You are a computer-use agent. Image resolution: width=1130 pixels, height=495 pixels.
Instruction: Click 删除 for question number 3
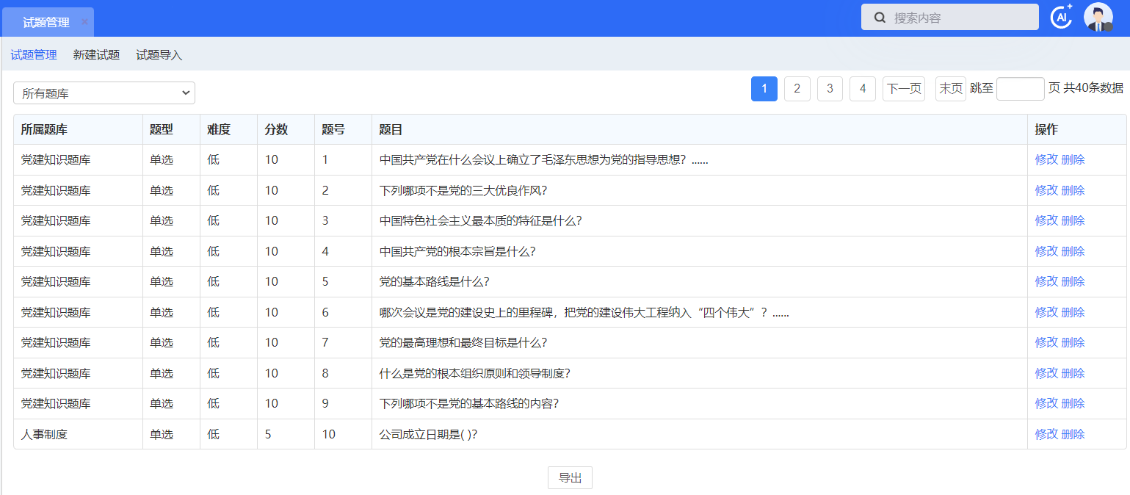point(1073,221)
